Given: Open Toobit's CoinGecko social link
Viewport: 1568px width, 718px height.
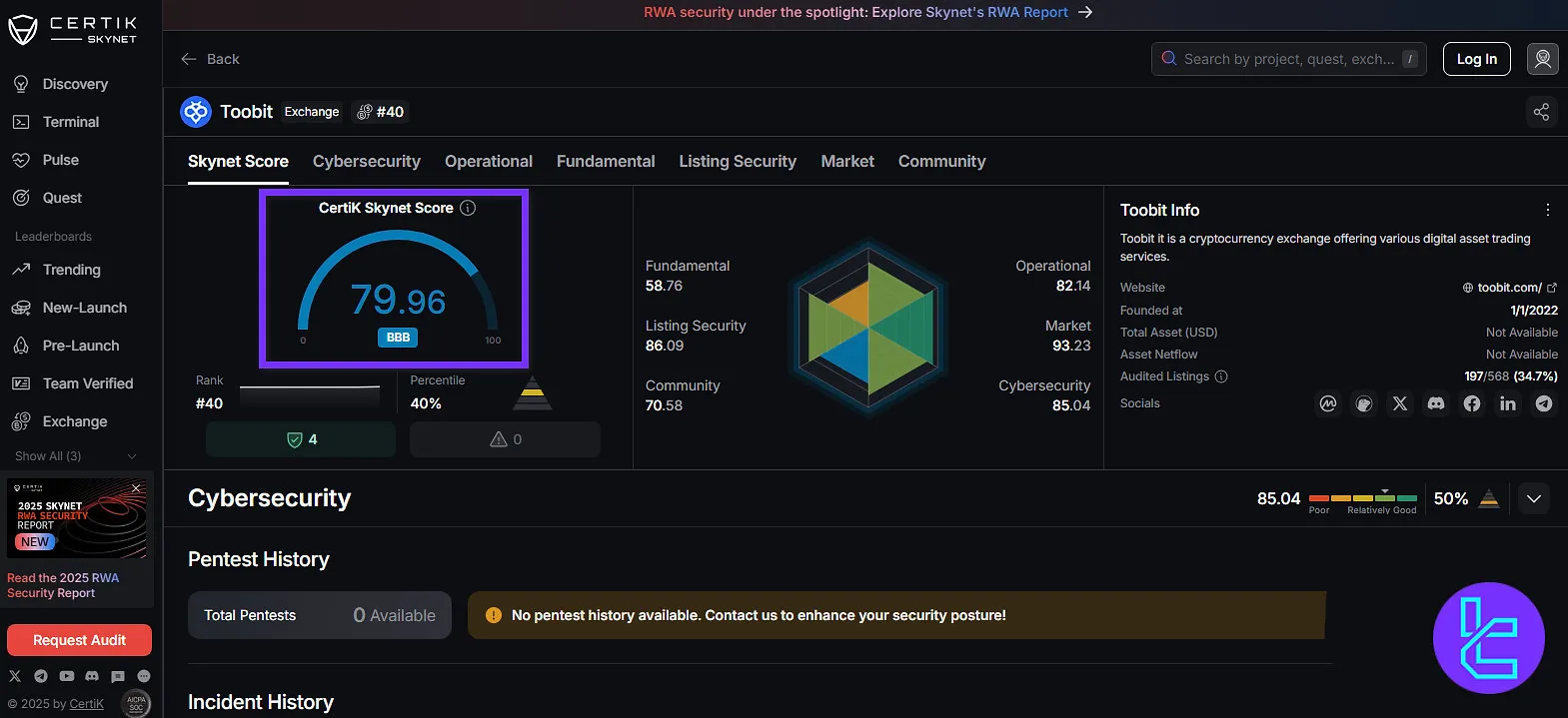Looking at the screenshot, I should point(1364,403).
